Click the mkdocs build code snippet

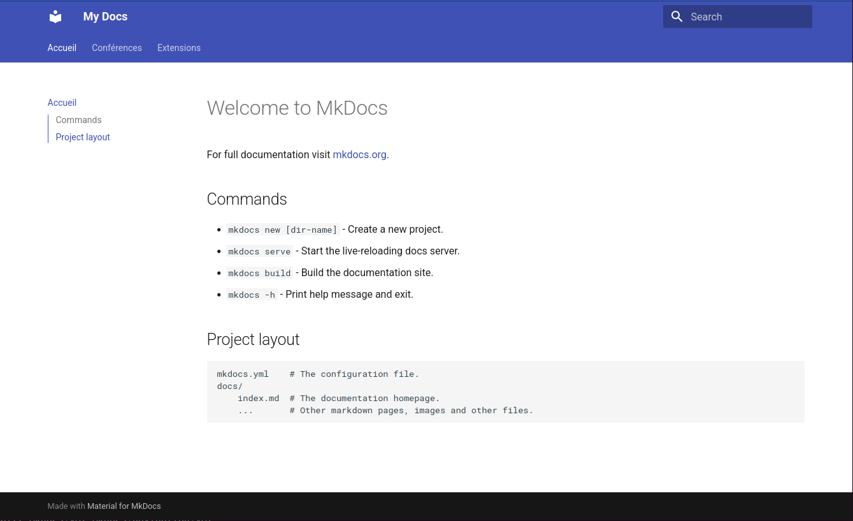point(259,273)
